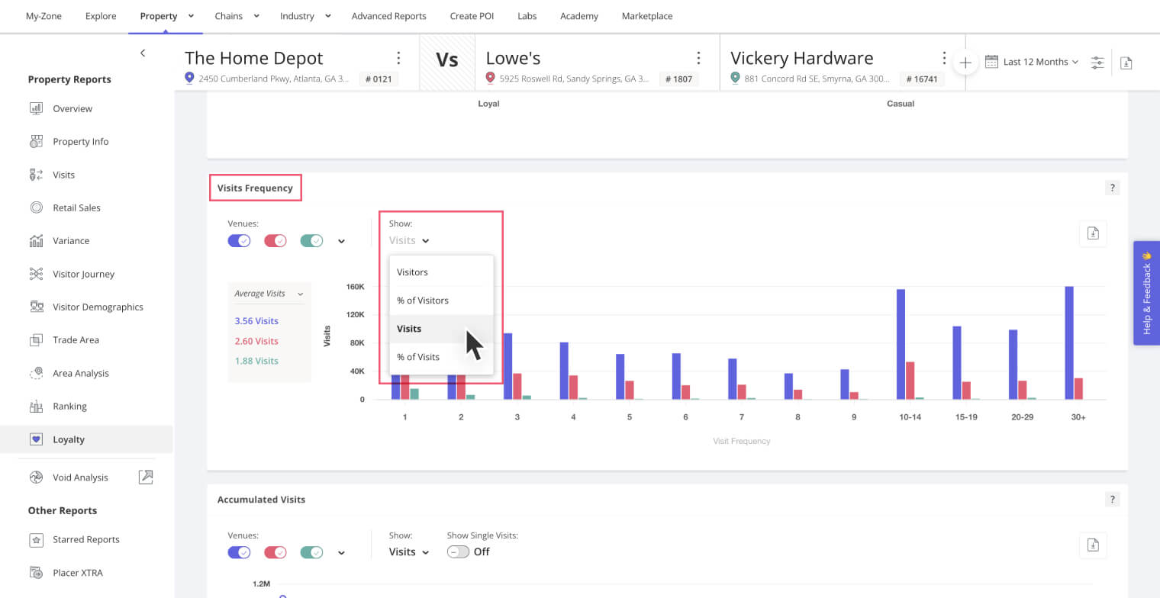Download the Visits Frequency chart

tap(1093, 233)
